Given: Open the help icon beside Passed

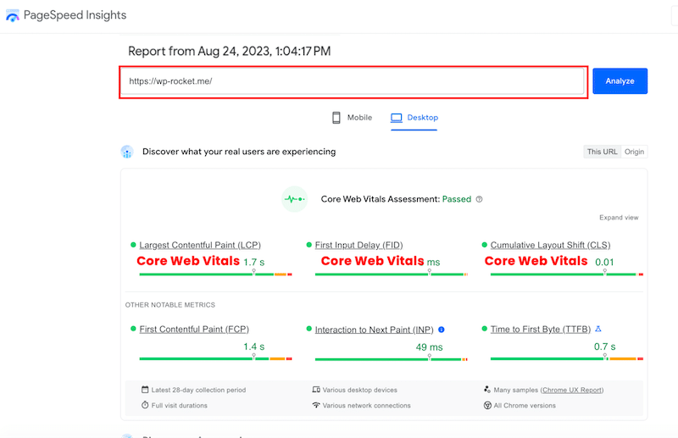Looking at the screenshot, I should [479, 199].
